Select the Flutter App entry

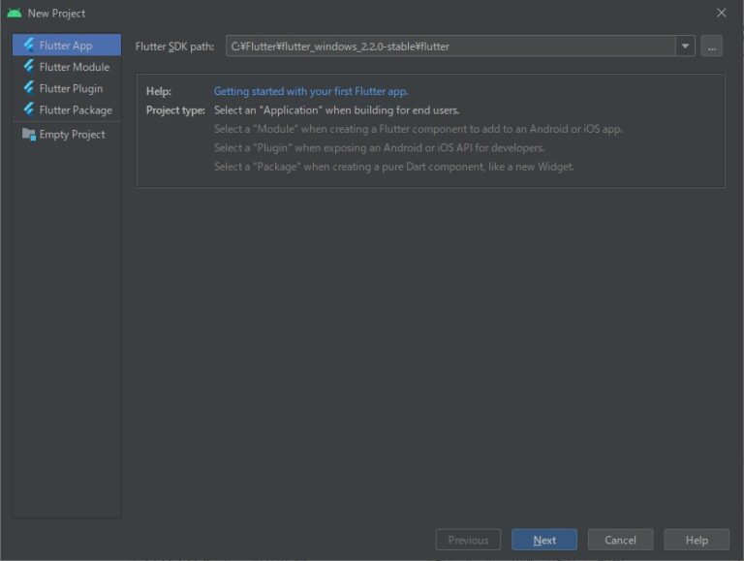coord(67,46)
